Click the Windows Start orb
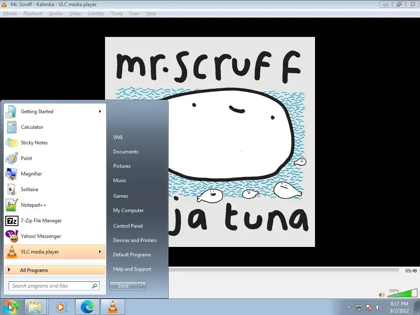This screenshot has height=315, width=420. tap(11, 307)
